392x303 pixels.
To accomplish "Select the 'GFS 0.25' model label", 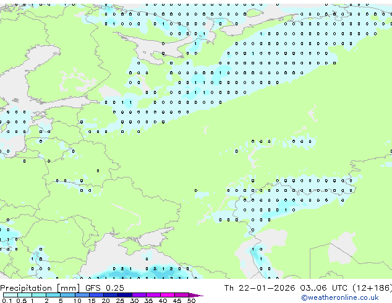I will (x=104, y=288).
